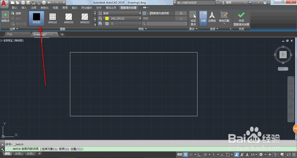This screenshot has width=297, height=158.
Task: Save the drawing with the floppy disk icon
Action: tap(23, 3)
